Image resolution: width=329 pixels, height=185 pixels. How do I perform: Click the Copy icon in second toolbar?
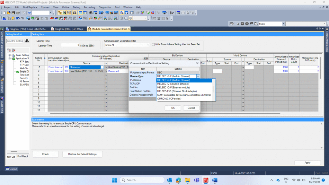point(9,18)
